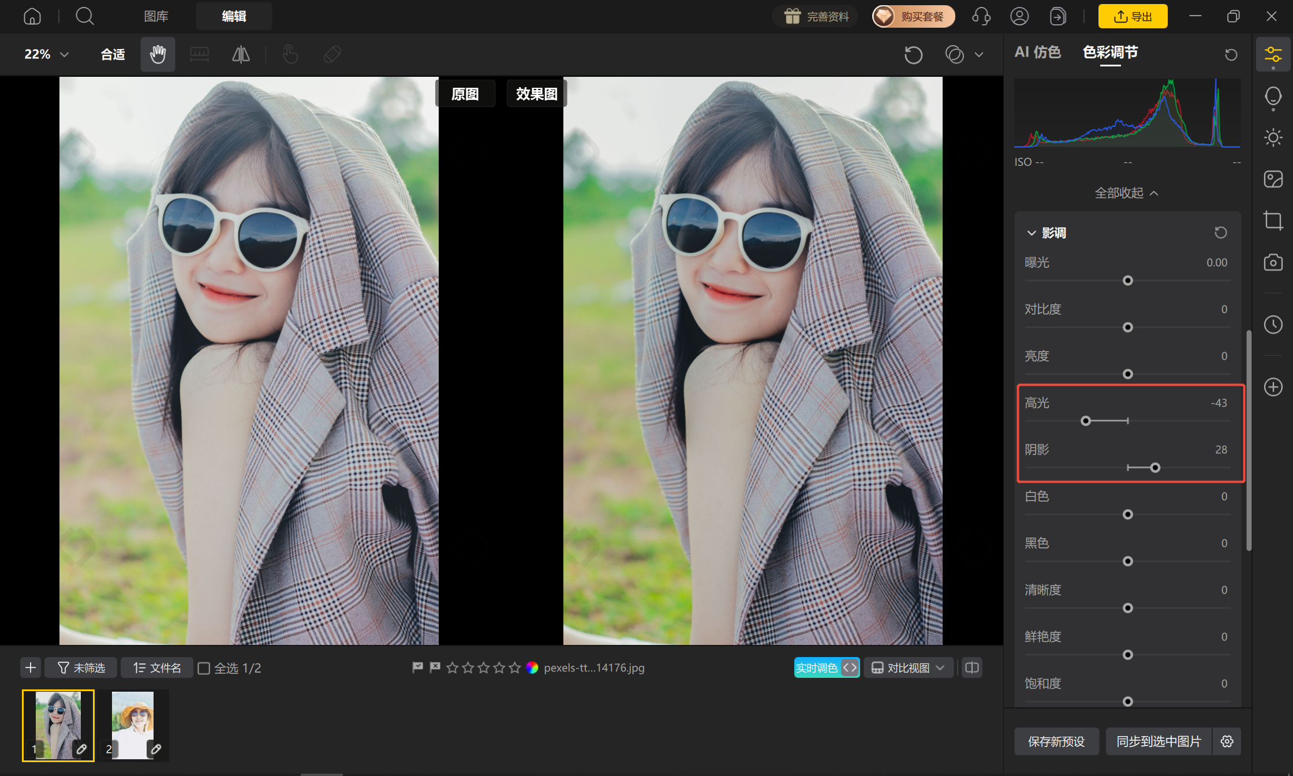Click the 导出 export button
Screen dimensions: 1293x776
[x=1133, y=16]
